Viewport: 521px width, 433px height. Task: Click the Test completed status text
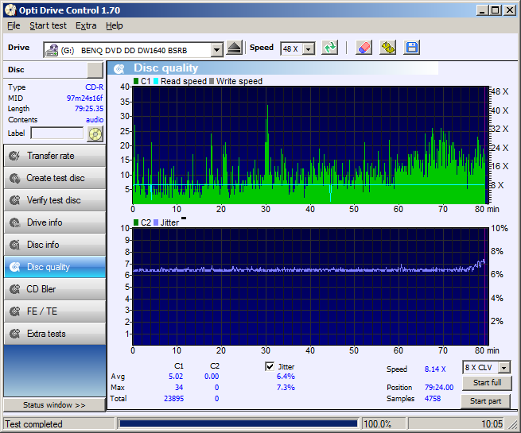(33, 424)
